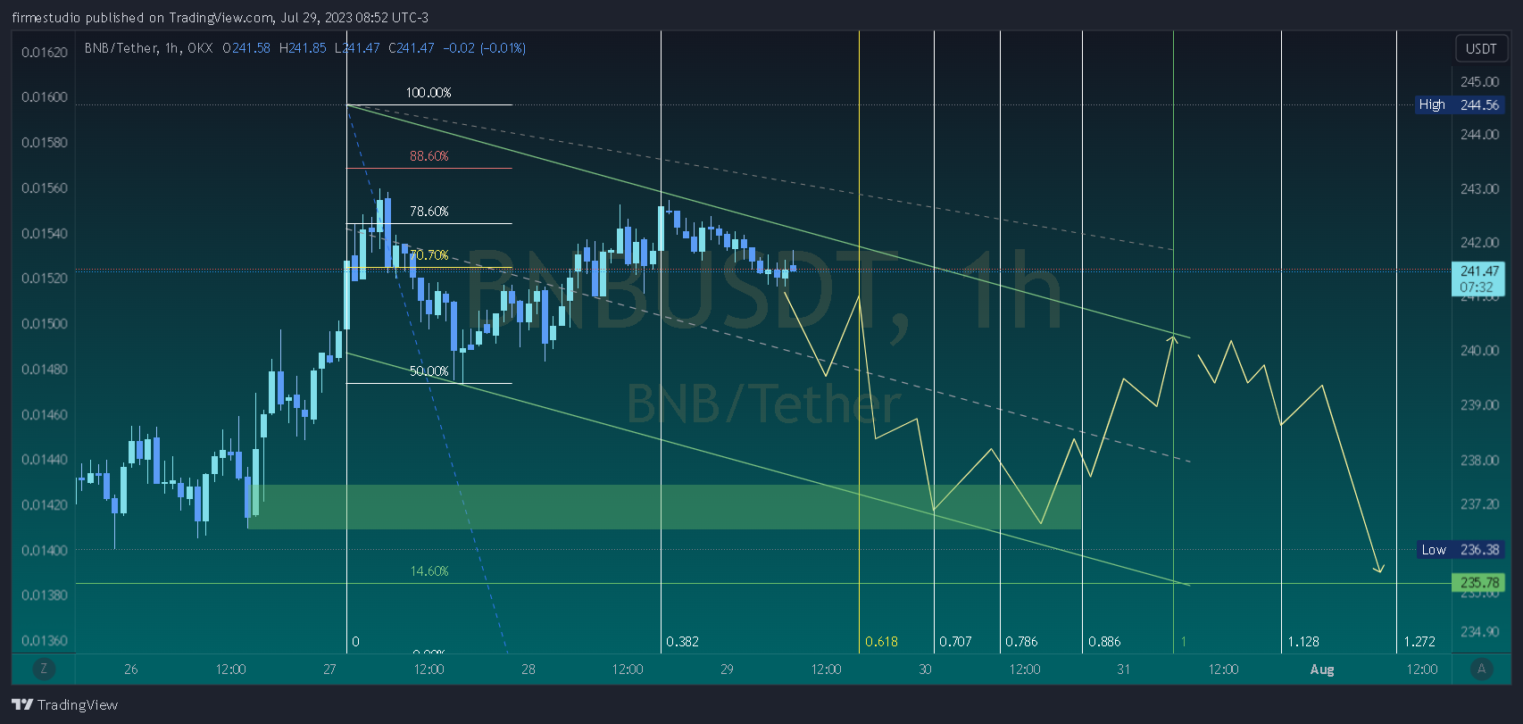1523x724 pixels.
Task: Click the 0.01360 left axis value
Action: pos(45,640)
